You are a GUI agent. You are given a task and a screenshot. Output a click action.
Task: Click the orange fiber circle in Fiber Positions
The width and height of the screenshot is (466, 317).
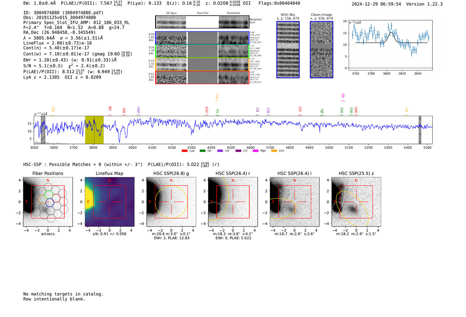43,200
